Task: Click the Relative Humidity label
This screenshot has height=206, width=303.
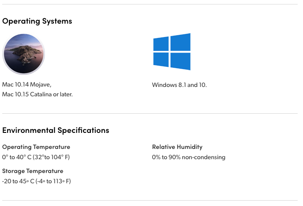Action: (177, 147)
